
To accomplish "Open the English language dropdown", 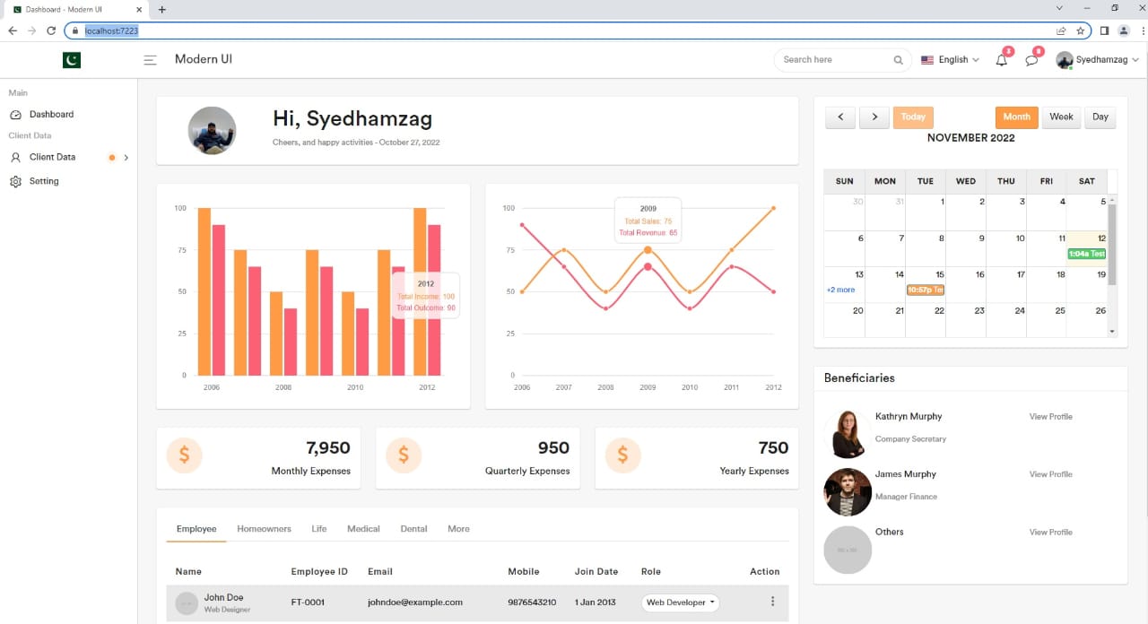I will pos(951,60).
